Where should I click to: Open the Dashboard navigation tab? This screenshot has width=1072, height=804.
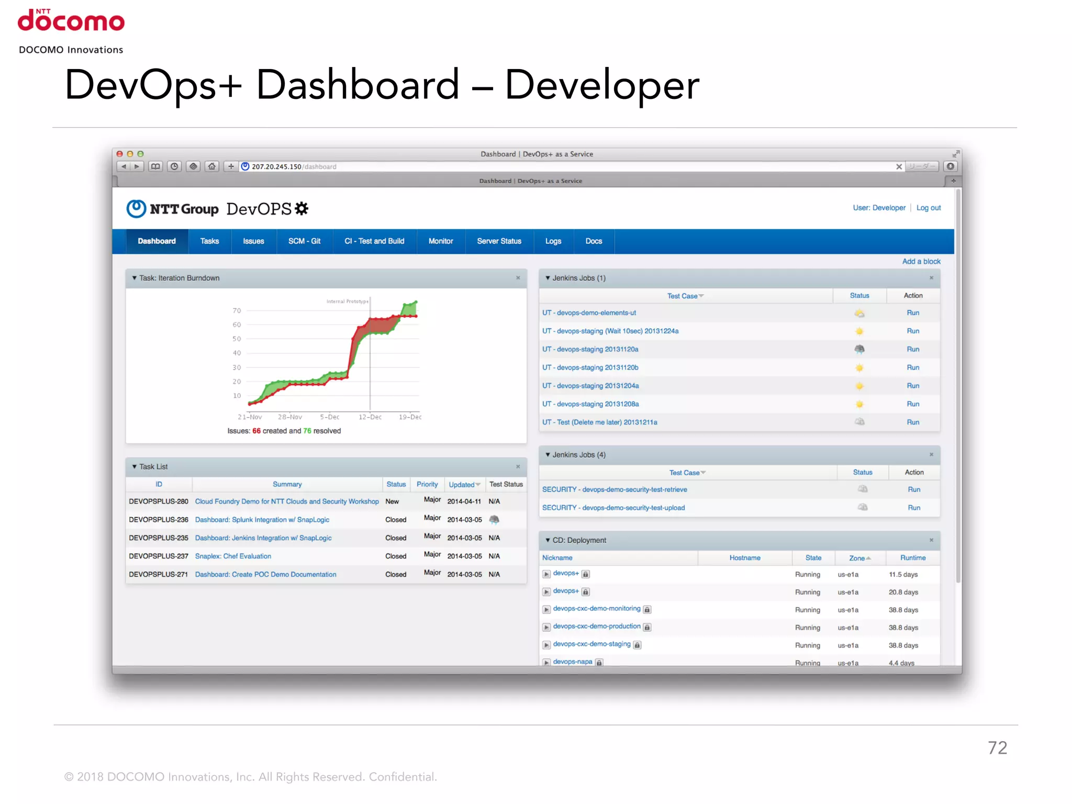tap(157, 241)
